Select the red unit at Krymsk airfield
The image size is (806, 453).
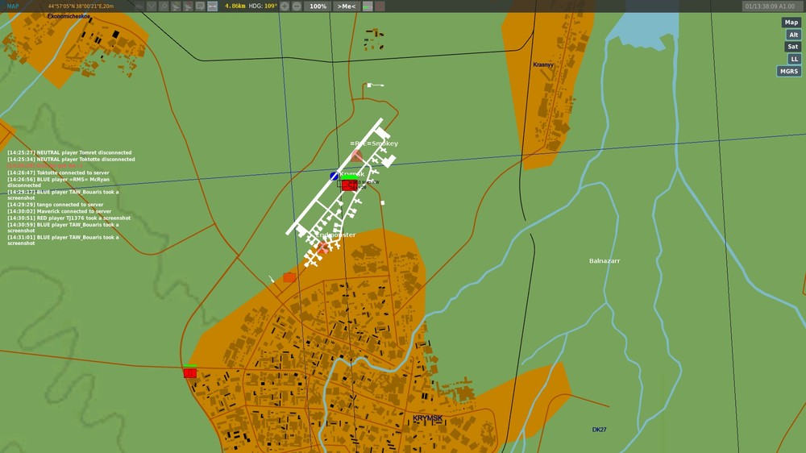coord(350,185)
